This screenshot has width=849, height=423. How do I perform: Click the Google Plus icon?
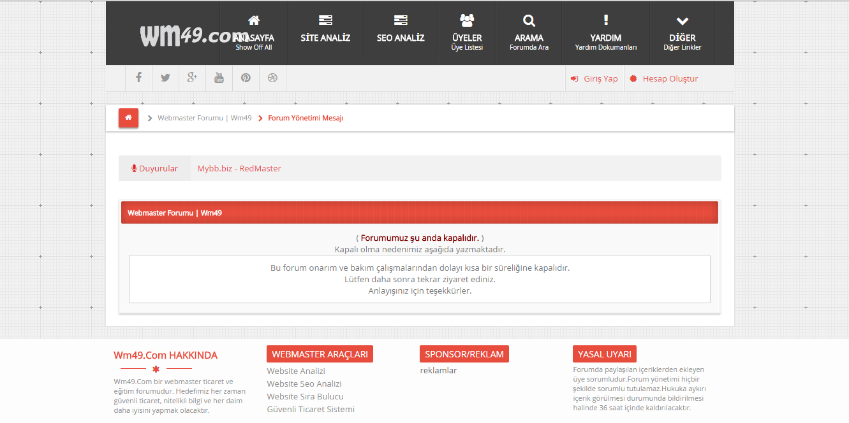point(192,78)
